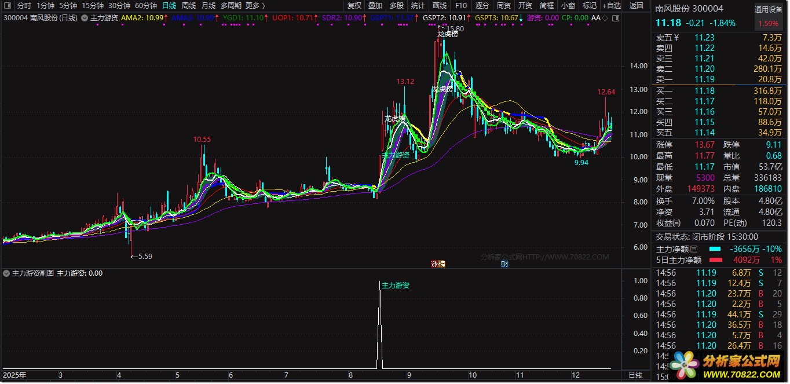The width and height of the screenshot is (790, 384).
Task: Click the 涨停 13.67 value
Action: tap(704, 145)
